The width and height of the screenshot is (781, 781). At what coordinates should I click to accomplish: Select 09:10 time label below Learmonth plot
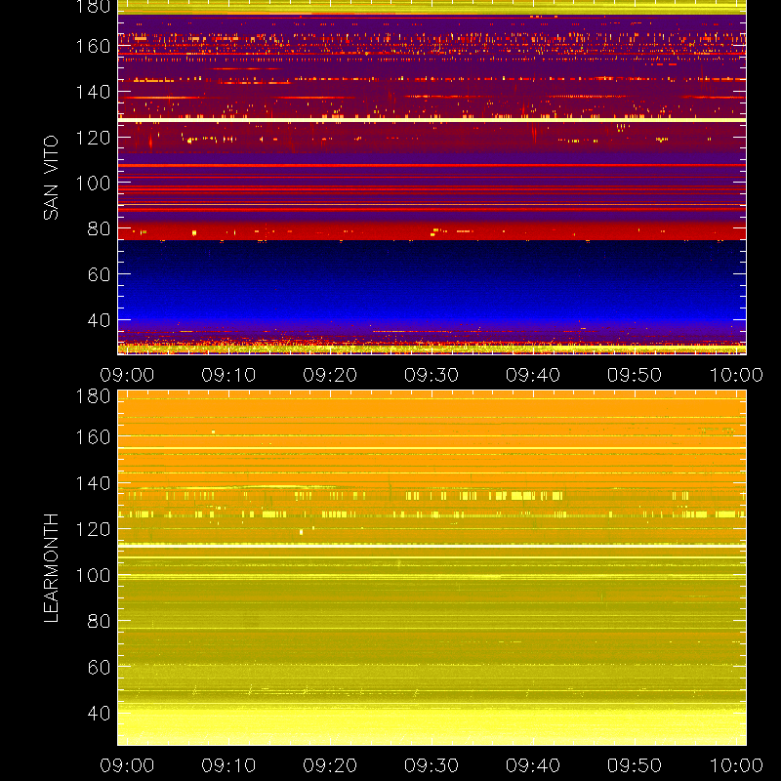click(x=228, y=765)
